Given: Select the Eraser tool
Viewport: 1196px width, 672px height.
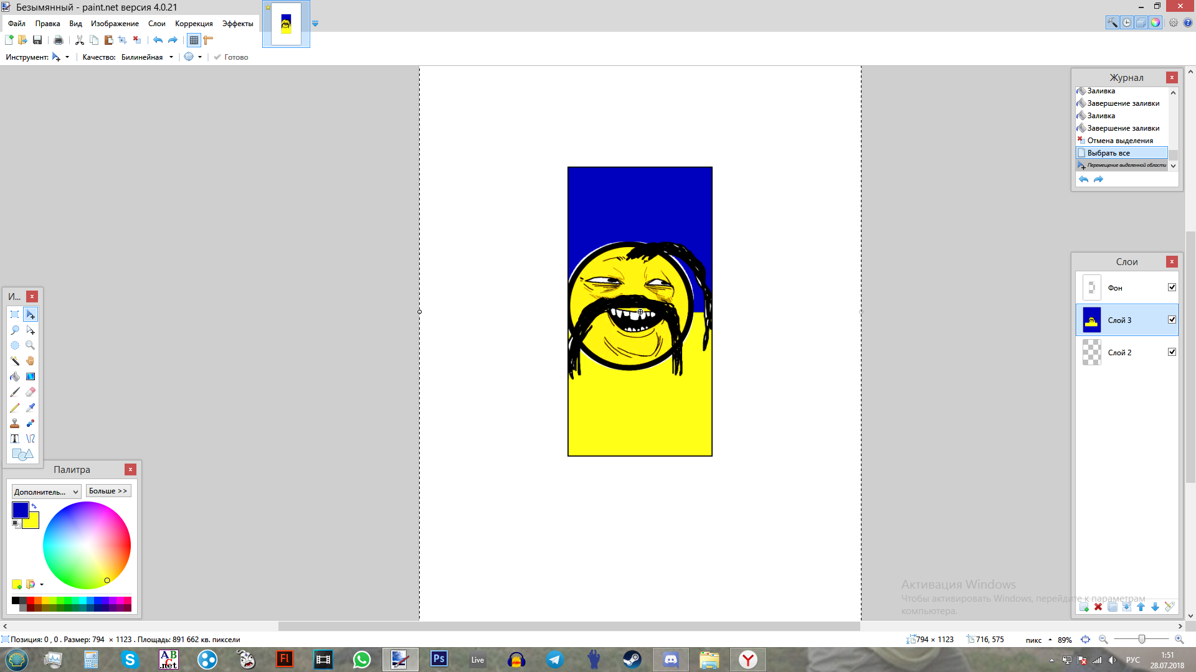Looking at the screenshot, I should point(31,392).
